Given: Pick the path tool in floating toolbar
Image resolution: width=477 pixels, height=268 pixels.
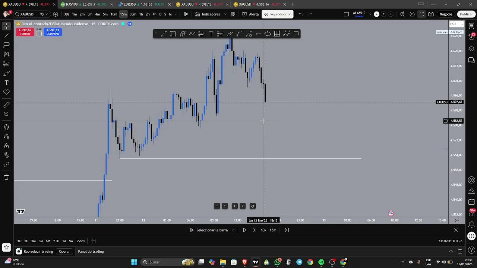Looking at the screenshot, I should 192,34.
